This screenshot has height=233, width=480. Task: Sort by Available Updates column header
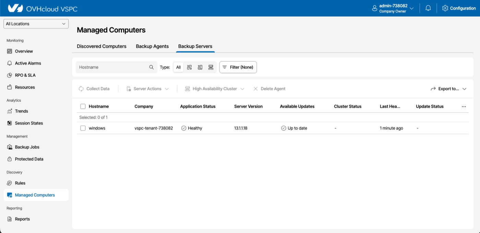297,106
